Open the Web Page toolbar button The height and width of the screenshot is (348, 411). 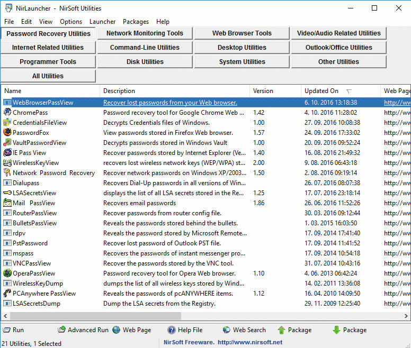(132, 330)
